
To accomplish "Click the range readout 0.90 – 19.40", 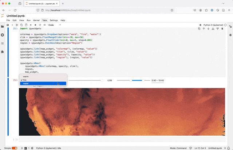I will tap(158, 81).
